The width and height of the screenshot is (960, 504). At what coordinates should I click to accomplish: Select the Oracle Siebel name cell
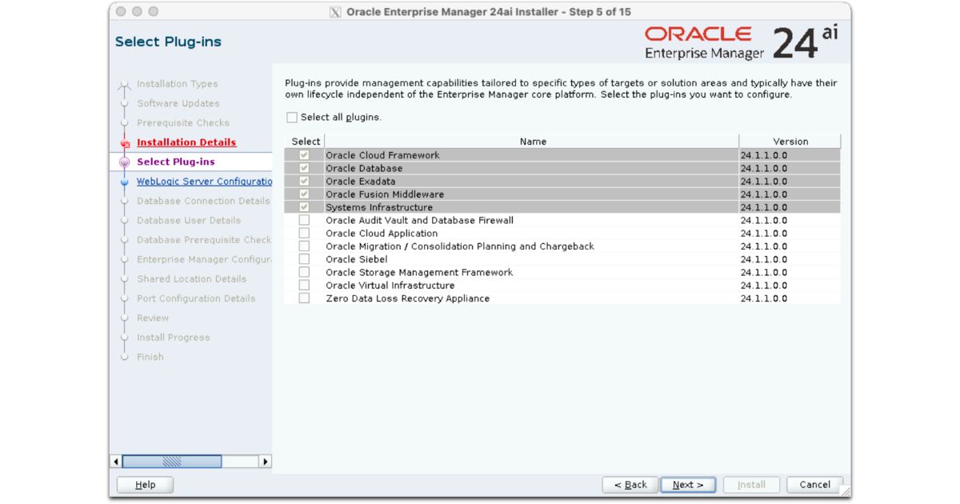click(x=532, y=259)
